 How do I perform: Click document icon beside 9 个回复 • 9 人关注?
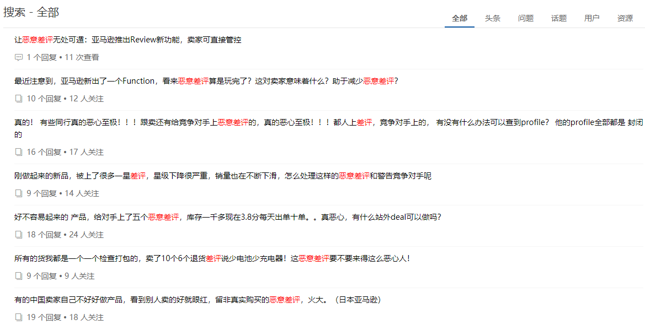19,276
